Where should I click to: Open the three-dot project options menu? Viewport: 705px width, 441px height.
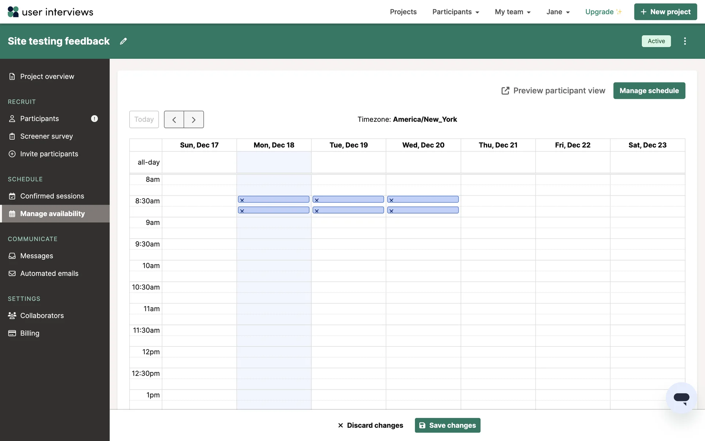(685, 41)
